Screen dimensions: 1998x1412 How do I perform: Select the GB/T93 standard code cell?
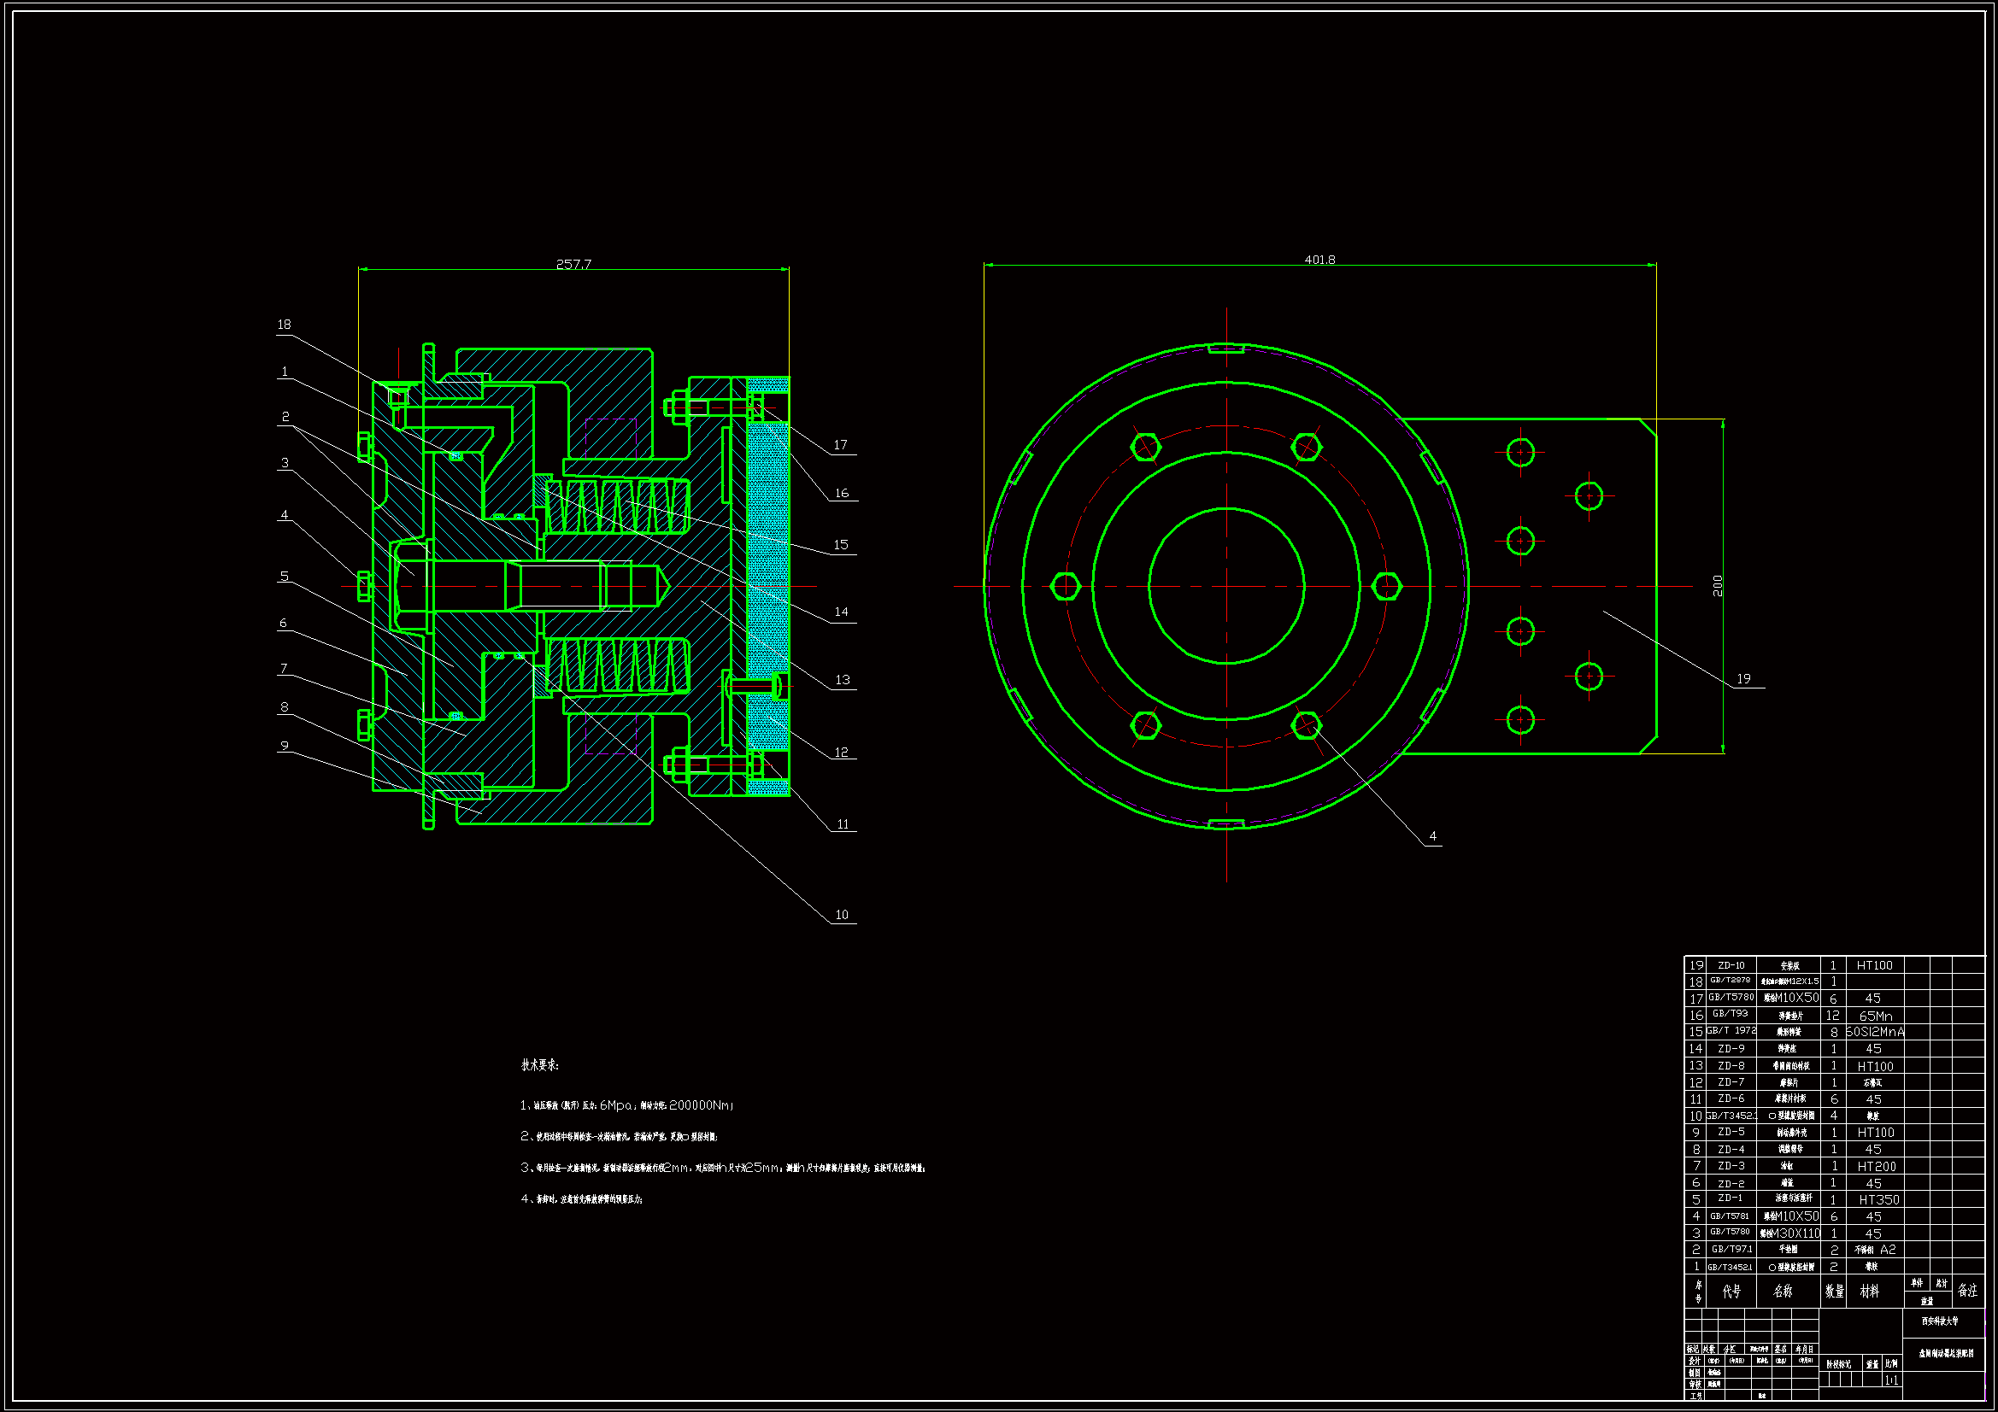[x=1730, y=1014]
